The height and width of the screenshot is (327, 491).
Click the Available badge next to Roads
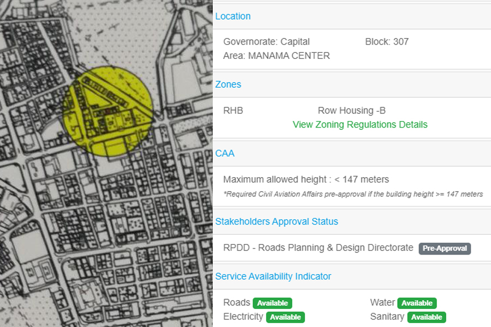click(x=273, y=303)
